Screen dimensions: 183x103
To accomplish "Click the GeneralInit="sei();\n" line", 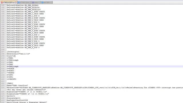I will coord(18,54).
